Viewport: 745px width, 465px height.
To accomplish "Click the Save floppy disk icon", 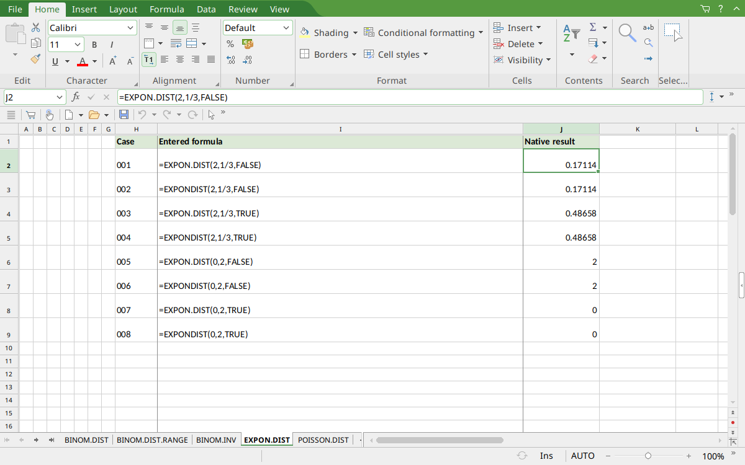I will tap(124, 115).
